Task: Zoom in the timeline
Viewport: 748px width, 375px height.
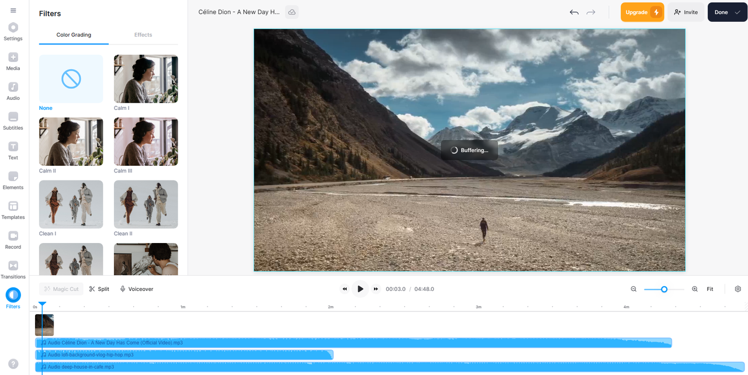Action: pos(695,289)
